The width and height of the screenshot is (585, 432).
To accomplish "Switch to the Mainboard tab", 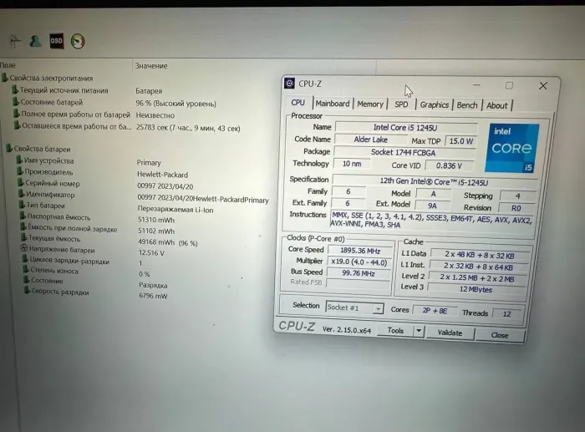I will [x=332, y=104].
